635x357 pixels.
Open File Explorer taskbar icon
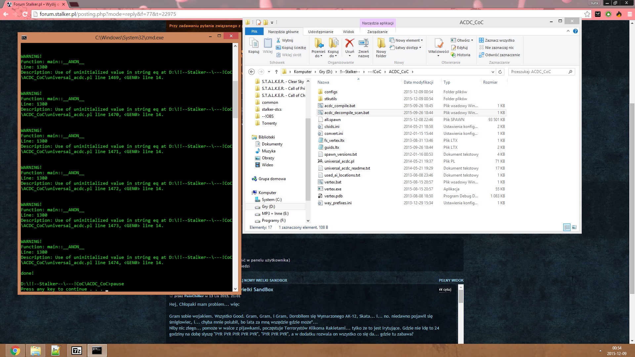coord(35,350)
